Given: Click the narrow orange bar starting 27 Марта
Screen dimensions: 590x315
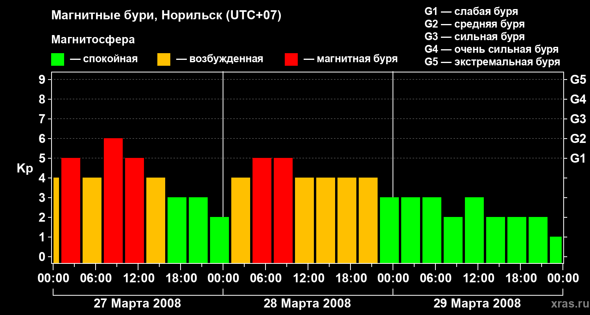Looking at the screenshot, I should [x=56, y=220].
